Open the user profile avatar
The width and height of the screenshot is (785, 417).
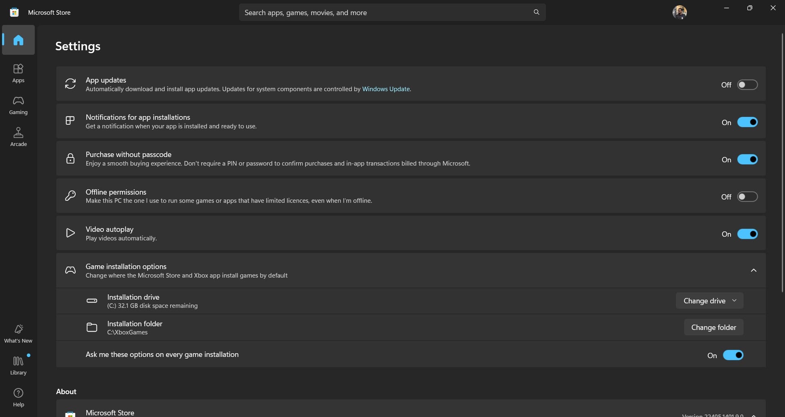click(x=680, y=12)
